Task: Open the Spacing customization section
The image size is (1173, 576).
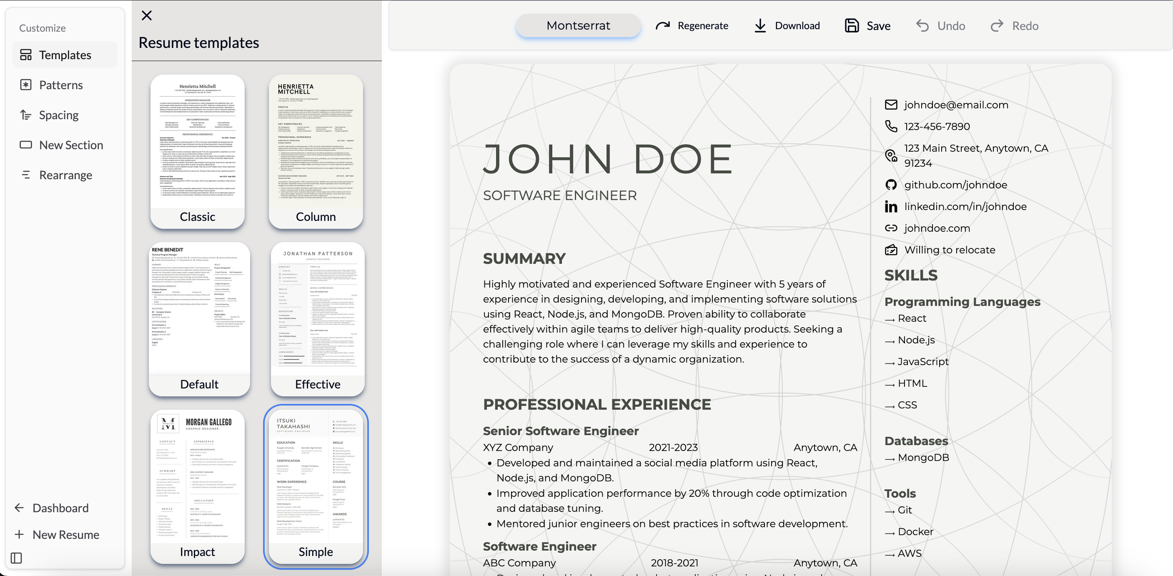Action: click(x=59, y=115)
